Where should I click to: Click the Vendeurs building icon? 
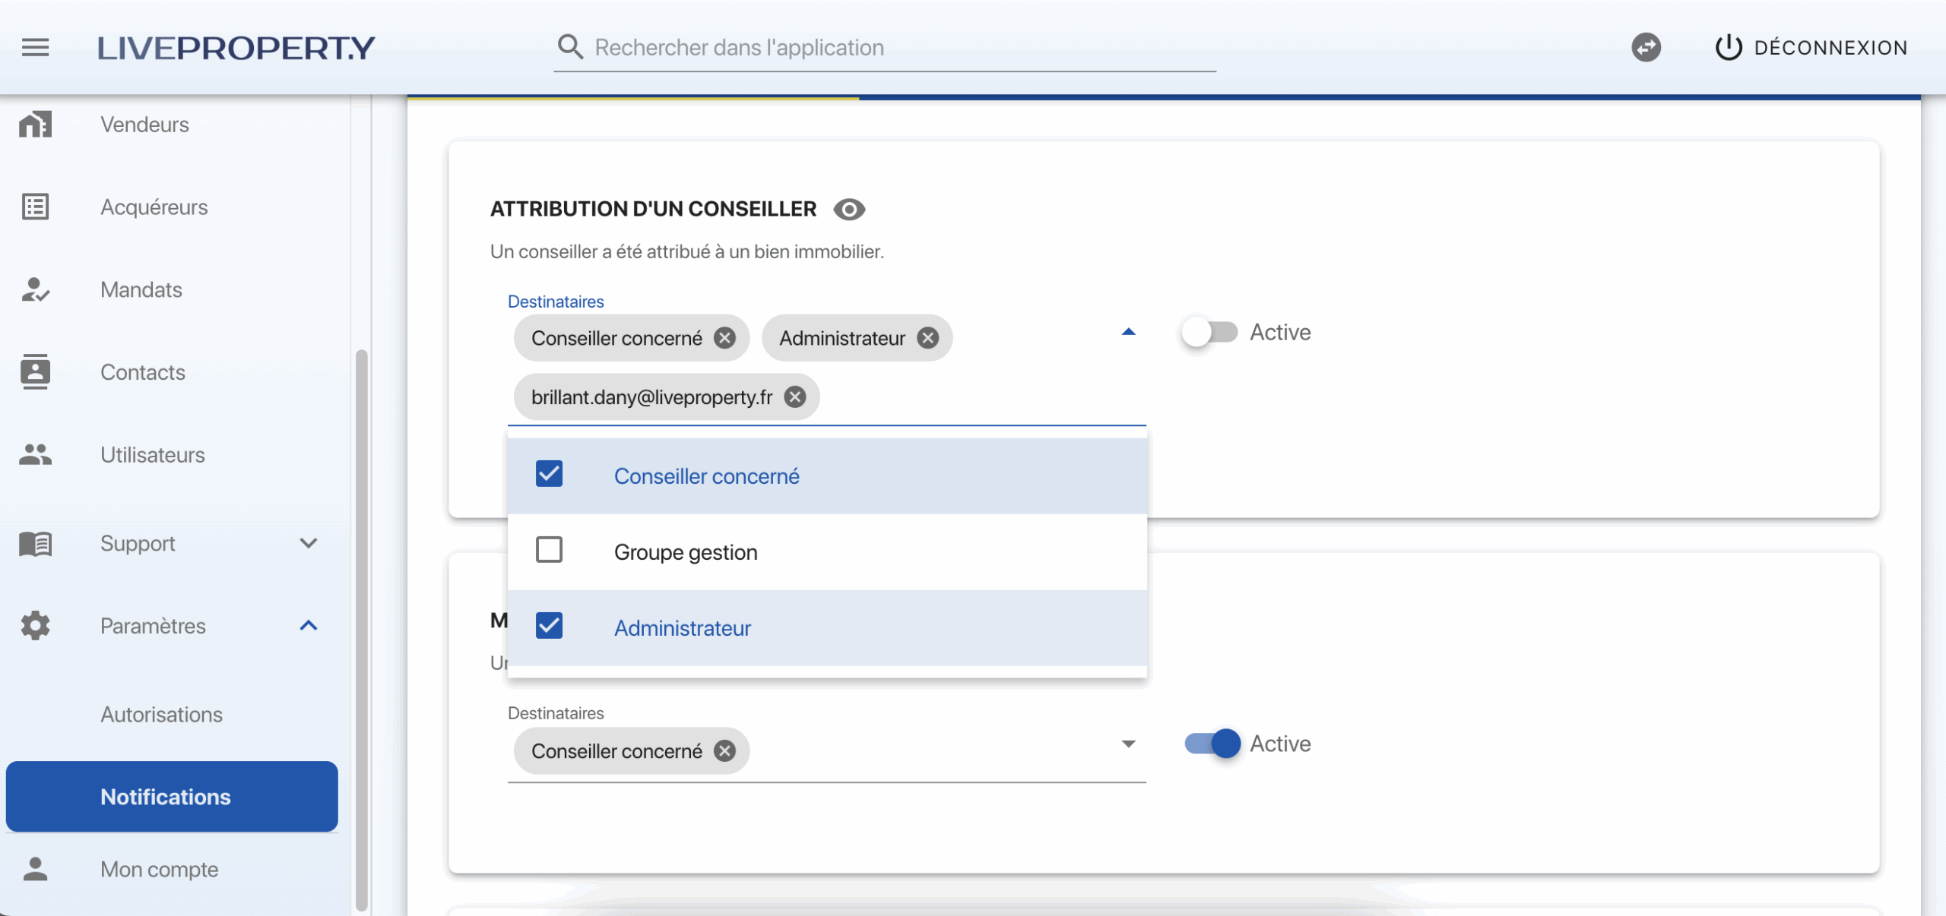tap(35, 125)
